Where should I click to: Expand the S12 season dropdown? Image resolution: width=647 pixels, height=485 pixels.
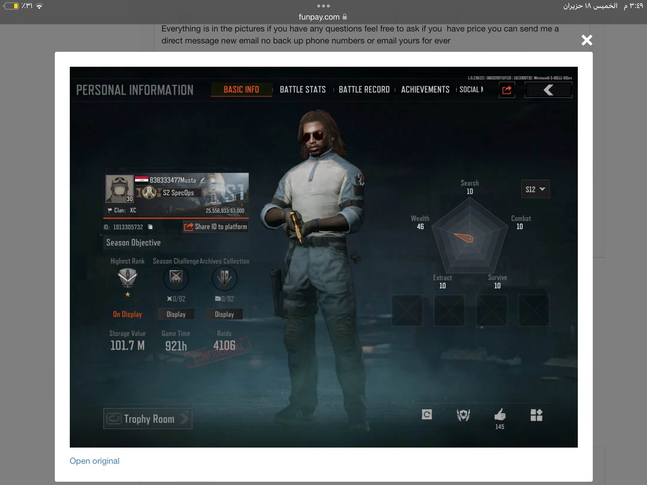click(535, 189)
